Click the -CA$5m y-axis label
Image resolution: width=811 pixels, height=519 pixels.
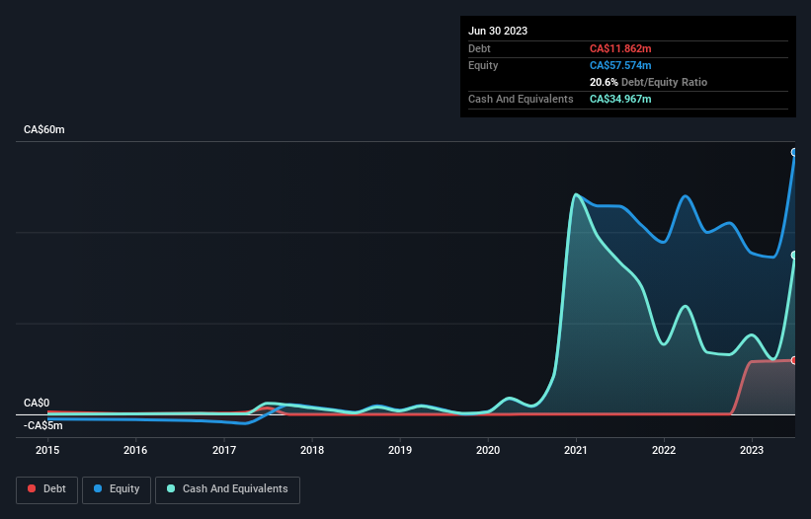tap(42, 425)
